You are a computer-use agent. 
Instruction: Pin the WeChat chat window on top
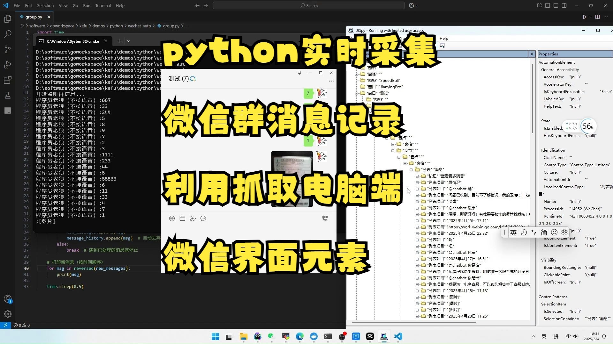click(299, 73)
